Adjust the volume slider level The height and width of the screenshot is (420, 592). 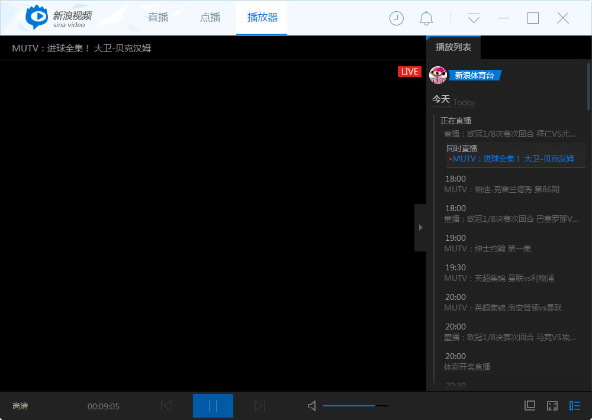pos(355,406)
